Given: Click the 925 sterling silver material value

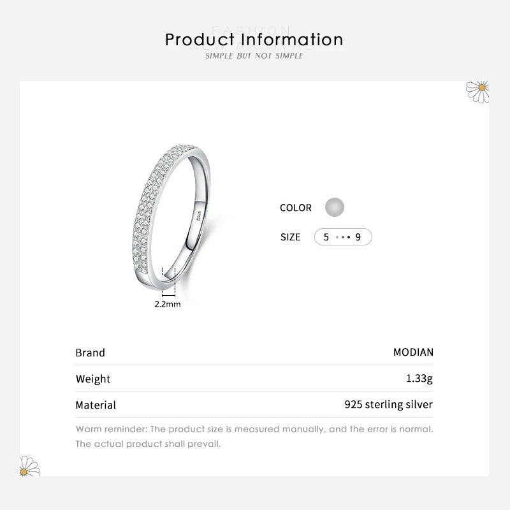Looking at the screenshot, I should click(388, 405).
